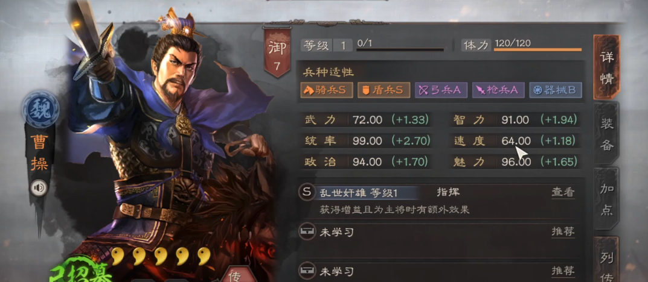Viewport: 648px width, 282px height.
Task: Open the 装备 equipment tab
Action: pos(607,134)
